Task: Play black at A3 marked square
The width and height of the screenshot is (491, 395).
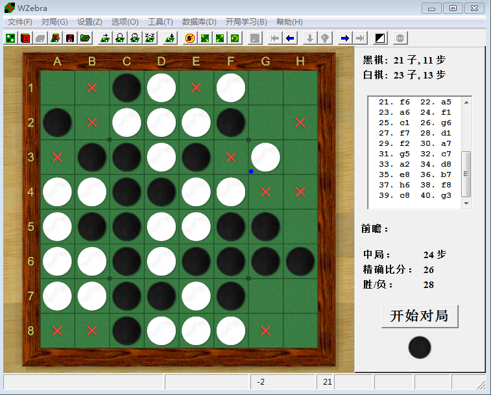Action: 57,157
